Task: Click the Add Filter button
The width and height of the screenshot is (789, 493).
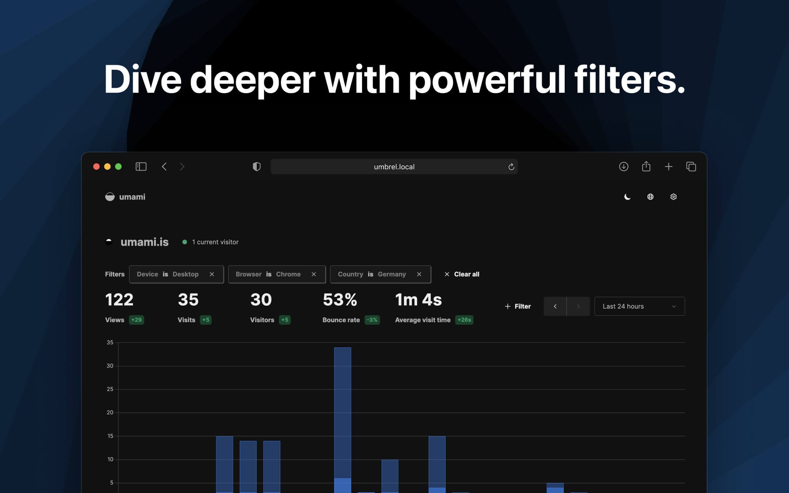Action: (x=517, y=306)
